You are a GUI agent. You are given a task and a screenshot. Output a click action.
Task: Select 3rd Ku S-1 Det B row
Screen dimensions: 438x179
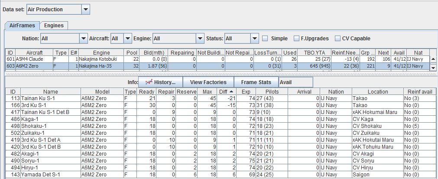(221, 147)
